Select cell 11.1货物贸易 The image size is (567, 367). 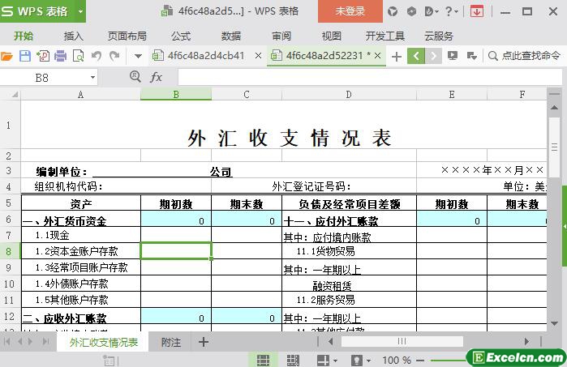click(349, 251)
